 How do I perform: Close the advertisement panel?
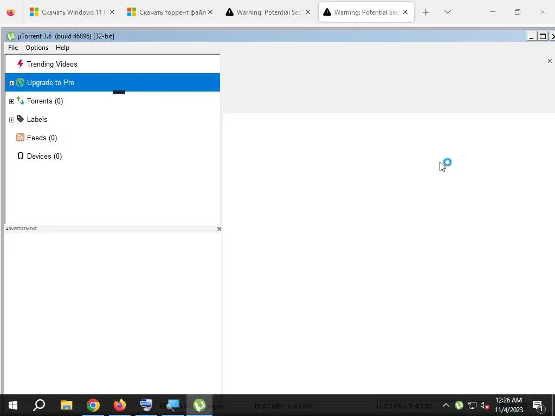(219, 229)
